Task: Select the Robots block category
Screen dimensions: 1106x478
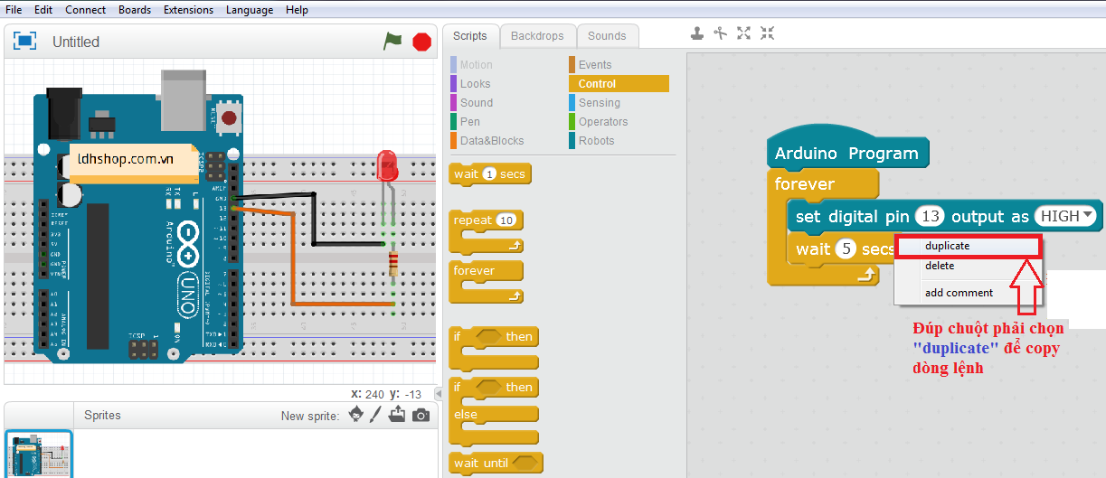Action: [x=597, y=141]
